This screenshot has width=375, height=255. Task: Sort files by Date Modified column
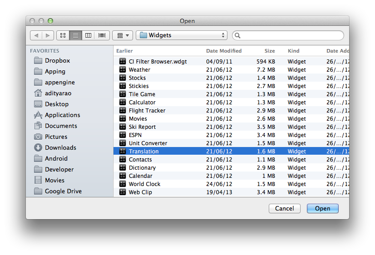tap(224, 51)
